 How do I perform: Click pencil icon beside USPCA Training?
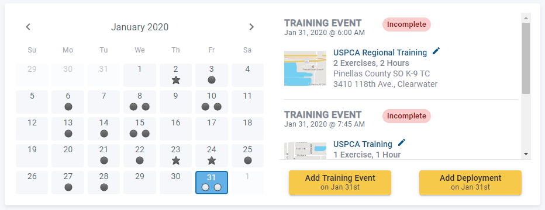pyautogui.click(x=402, y=143)
